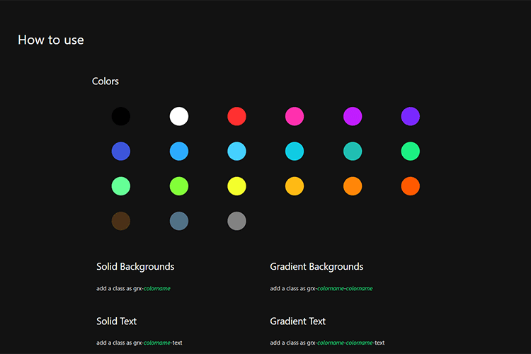Click the "Gradient Text" heading
The height and width of the screenshot is (354, 531).
click(x=298, y=321)
